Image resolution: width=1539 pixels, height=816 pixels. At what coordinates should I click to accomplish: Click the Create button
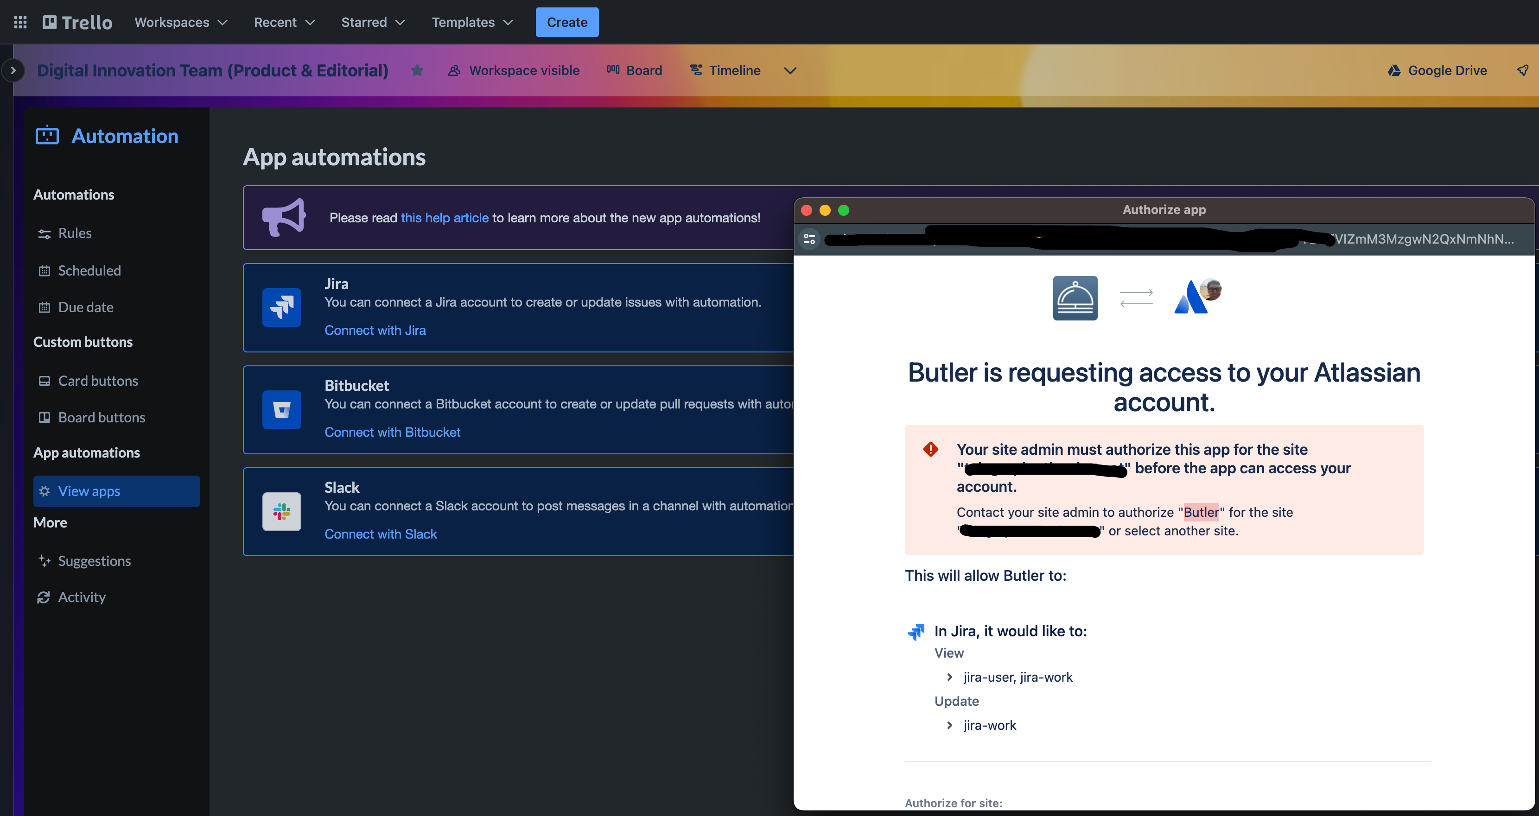click(x=566, y=22)
